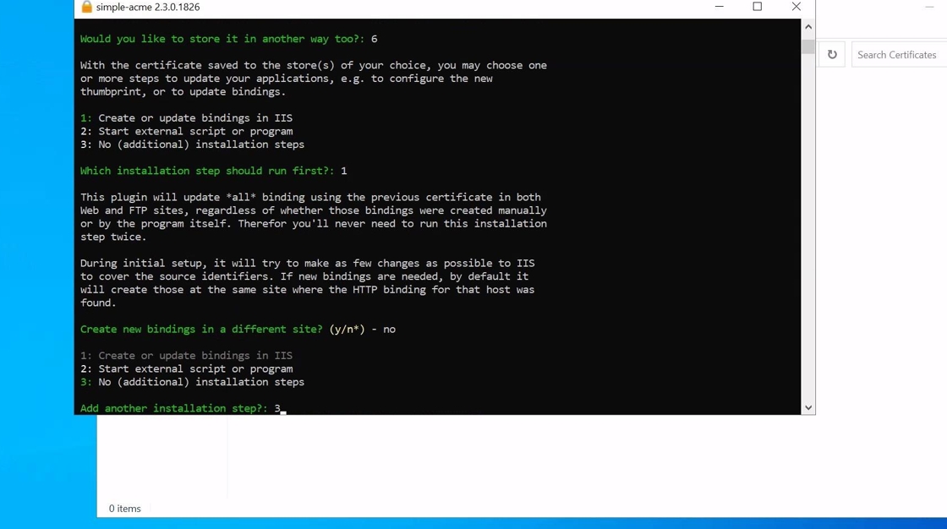The width and height of the screenshot is (947, 529).
Task: Click the refresh icon in background window
Action: (x=832, y=54)
